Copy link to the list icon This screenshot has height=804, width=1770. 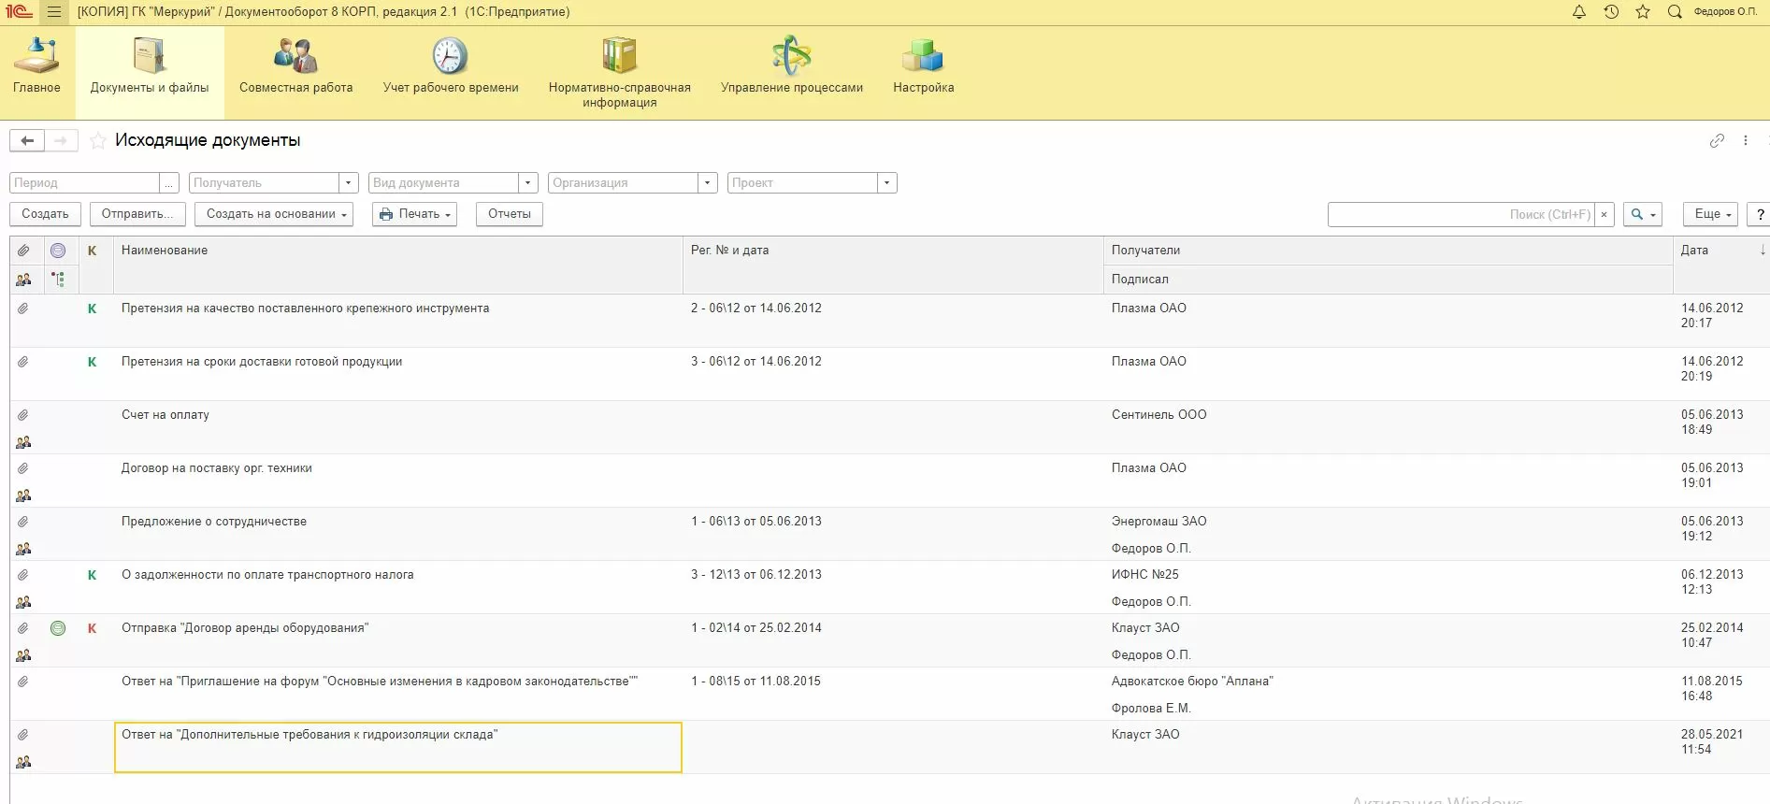(1717, 140)
